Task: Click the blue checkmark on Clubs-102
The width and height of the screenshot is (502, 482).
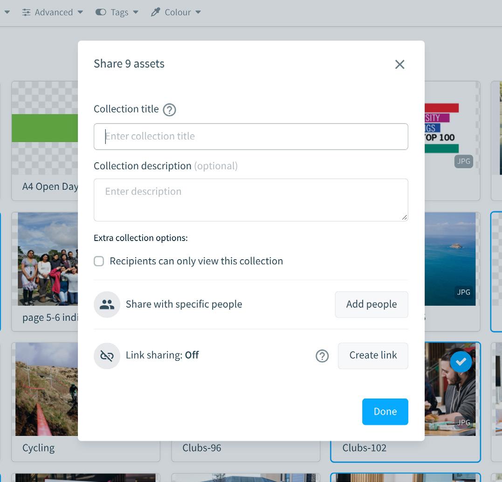Action: click(x=461, y=362)
